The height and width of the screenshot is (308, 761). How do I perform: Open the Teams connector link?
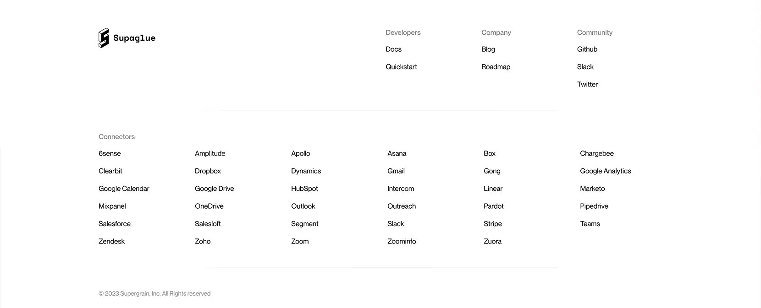coord(590,224)
